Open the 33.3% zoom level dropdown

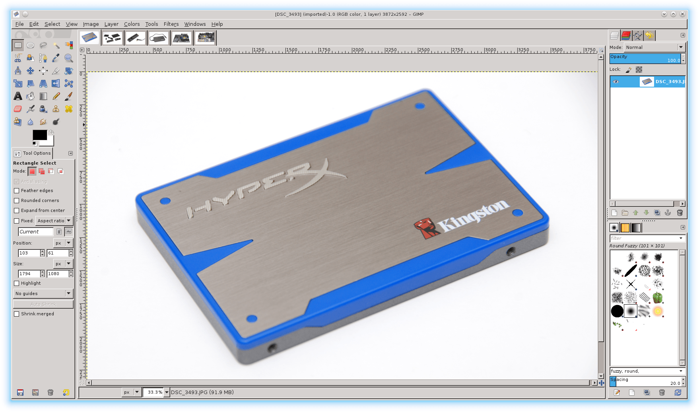point(167,393)
